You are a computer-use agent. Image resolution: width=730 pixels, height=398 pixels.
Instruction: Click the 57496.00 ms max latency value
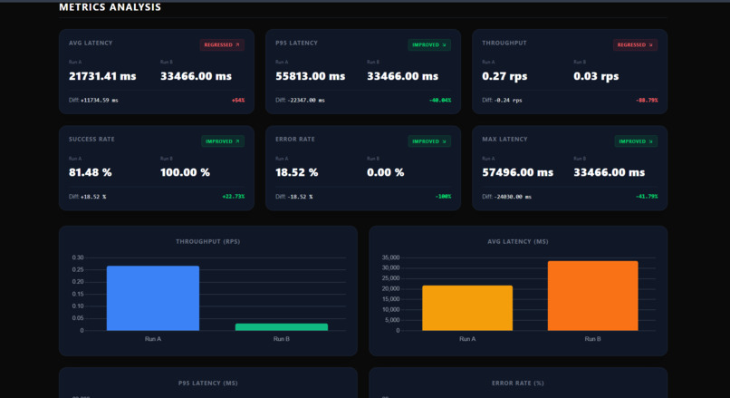(518, 172)
